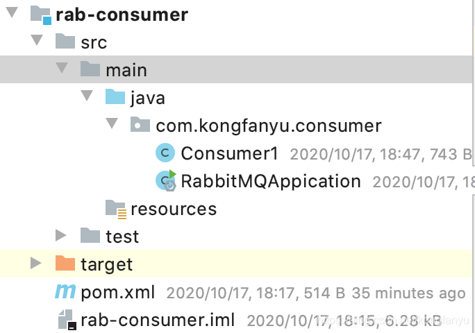475x333 pixels.
Task: Click the rab-consumer module folder icon
Action: 41,15
